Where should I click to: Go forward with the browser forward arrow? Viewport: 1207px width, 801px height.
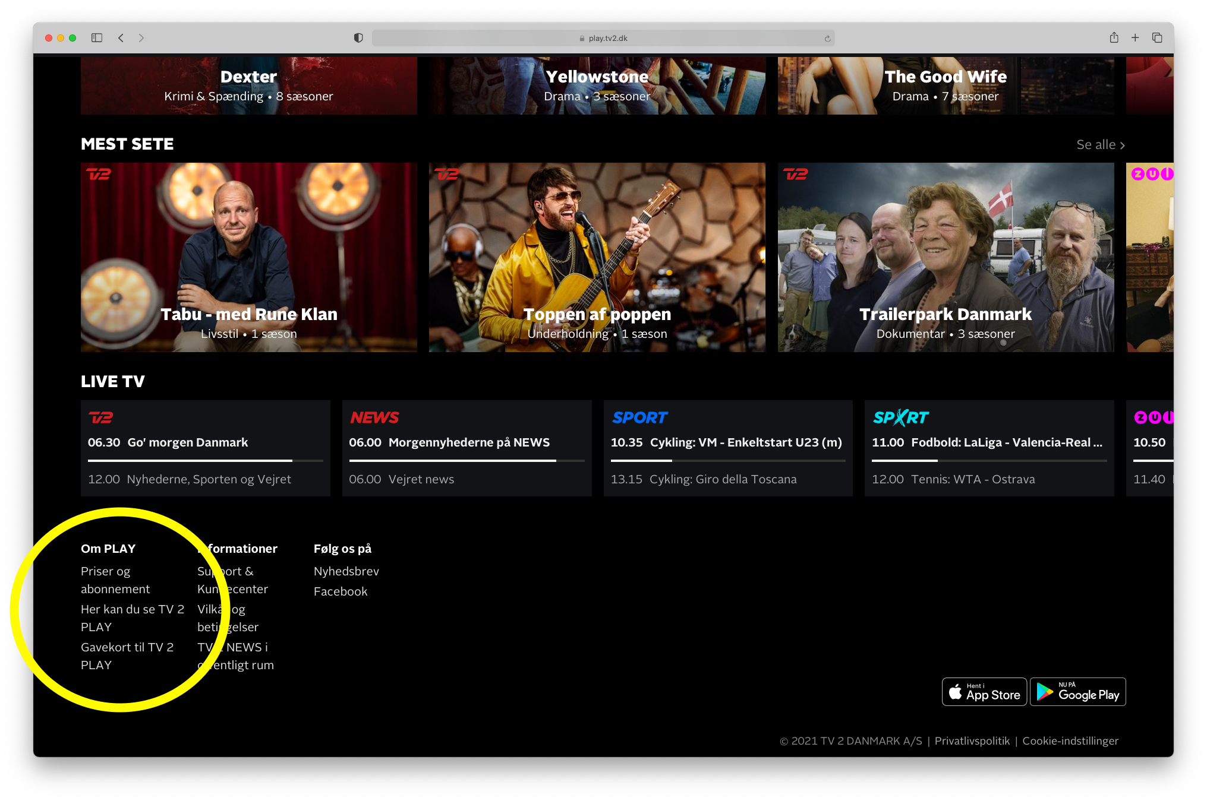click(141, 38)
